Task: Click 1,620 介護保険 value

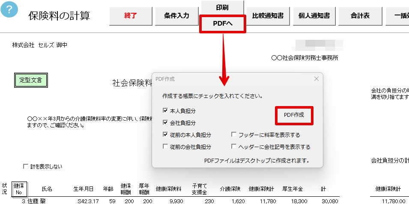Action: [238, 201]
